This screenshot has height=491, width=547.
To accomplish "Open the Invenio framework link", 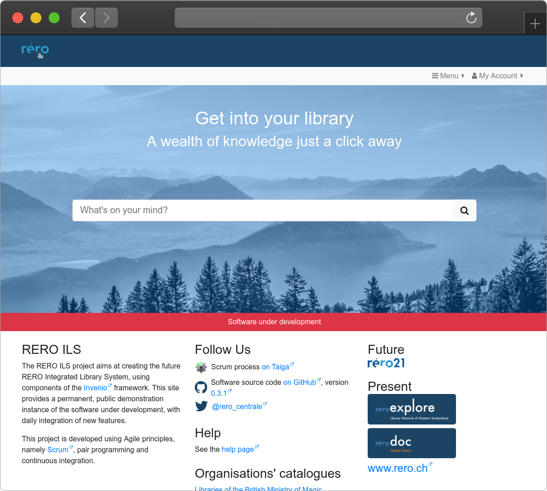I will [96, 388].
